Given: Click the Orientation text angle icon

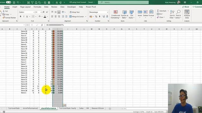Looking at the screenshot, I should point(63,12).
